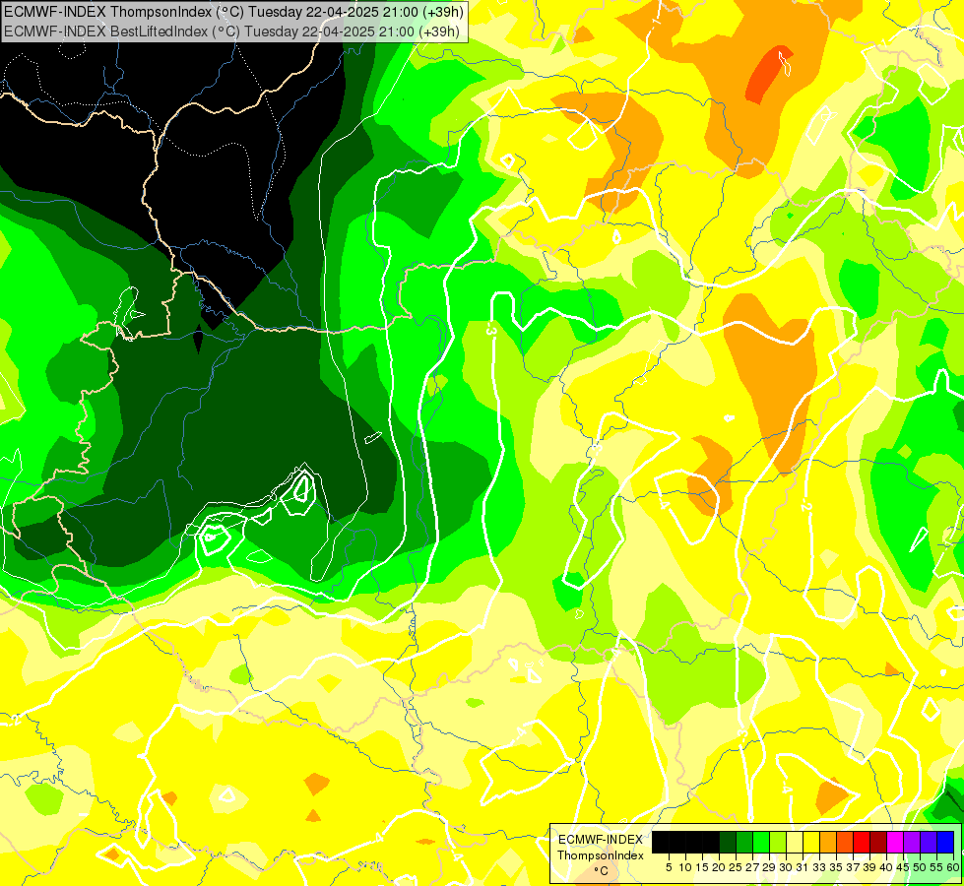Select the dark red 39–40 legend swatch

[x=878, y=842]
